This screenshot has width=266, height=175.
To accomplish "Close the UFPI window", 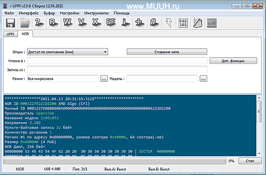I will click(x=258, y=6).
